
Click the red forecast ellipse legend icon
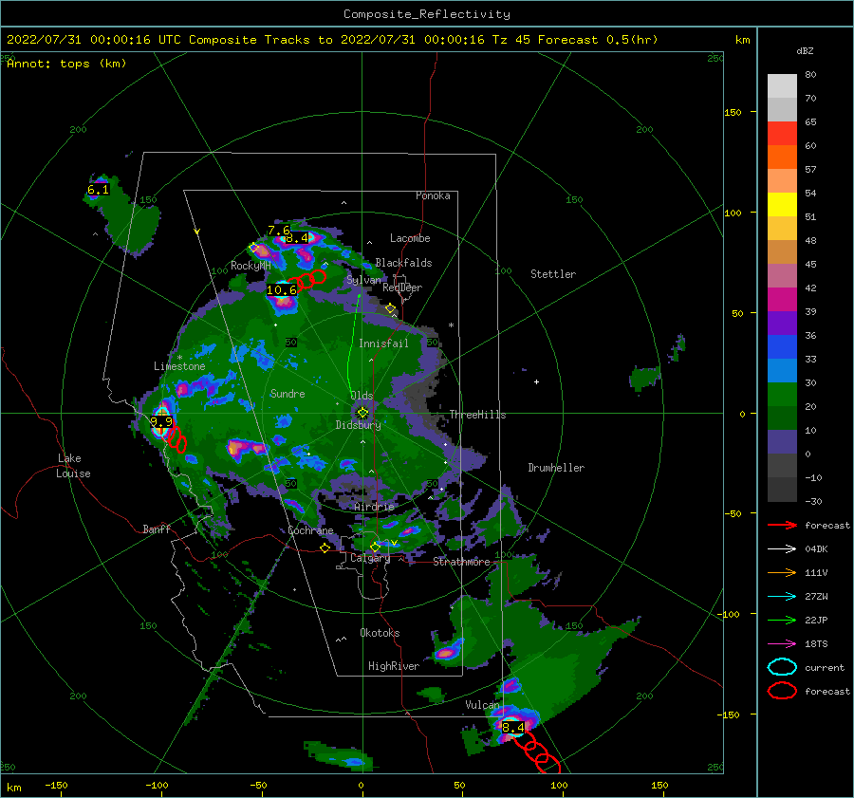click(x=782, y=691)
